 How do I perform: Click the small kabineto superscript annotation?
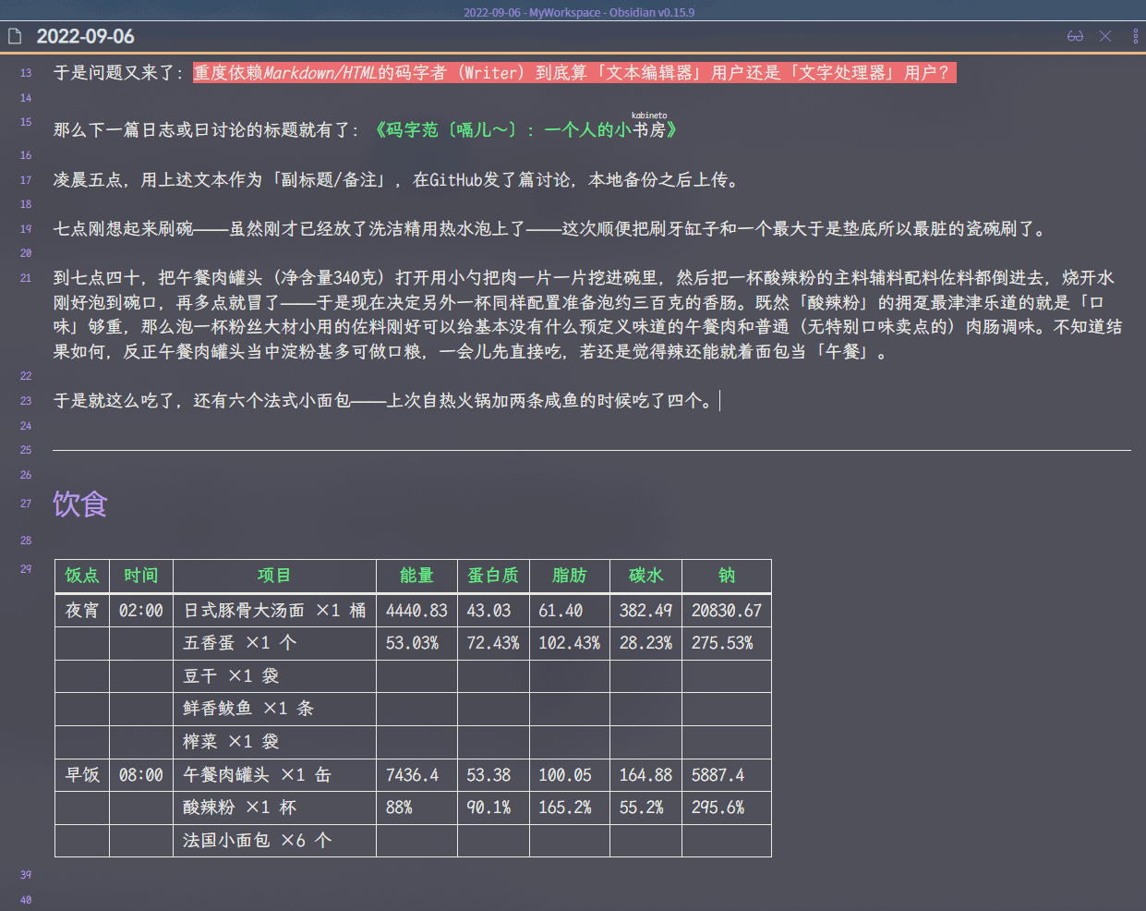(x=649, y=116)
